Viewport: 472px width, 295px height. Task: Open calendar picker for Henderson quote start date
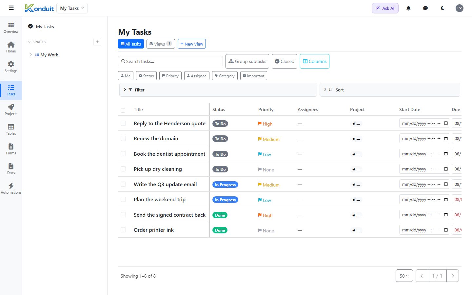[446, 123]
